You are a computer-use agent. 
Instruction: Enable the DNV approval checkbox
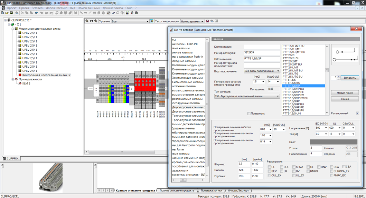319,167
